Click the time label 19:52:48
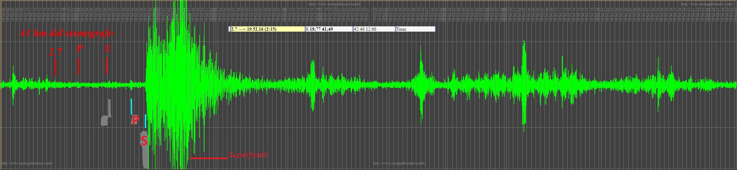This screenshot has width=737, height=170. 193,15
